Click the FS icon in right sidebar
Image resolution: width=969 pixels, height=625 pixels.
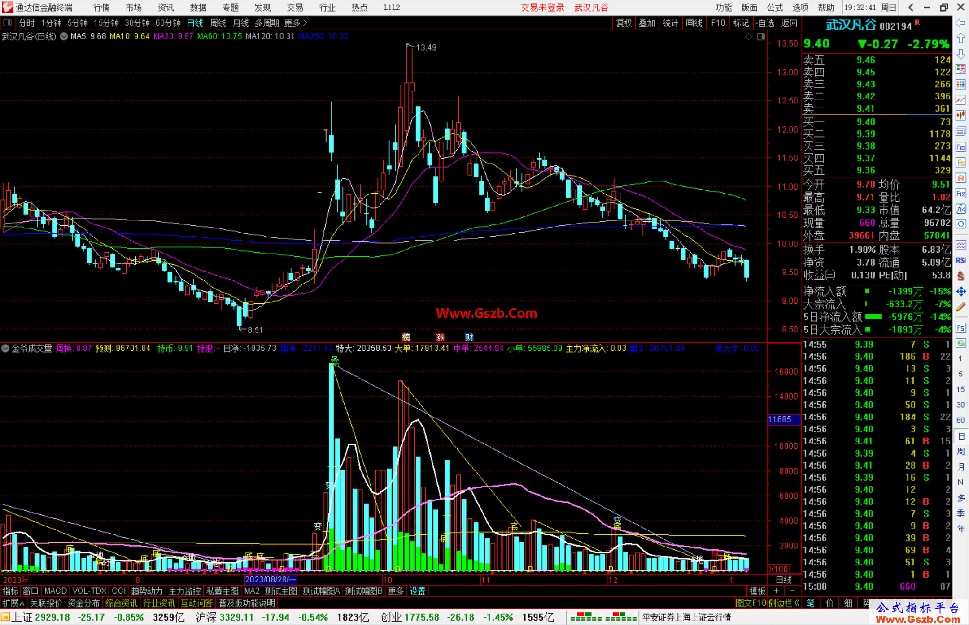pos(960,328)
